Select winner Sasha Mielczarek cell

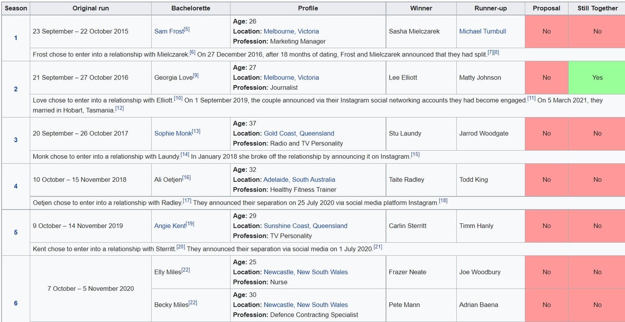tap(421, 31)
